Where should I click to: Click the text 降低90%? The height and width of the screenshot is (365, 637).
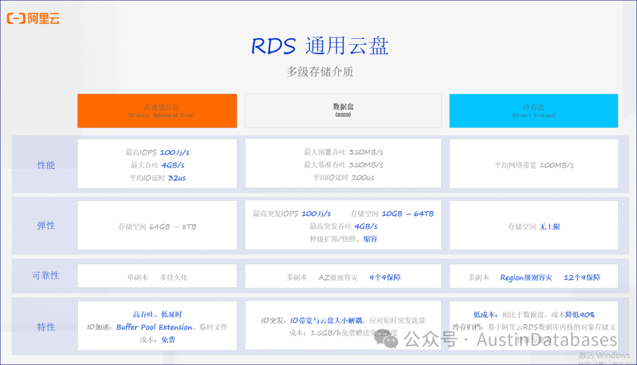pos(580,314)
